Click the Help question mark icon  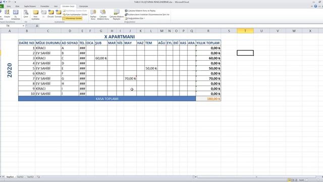coord(315,7)
